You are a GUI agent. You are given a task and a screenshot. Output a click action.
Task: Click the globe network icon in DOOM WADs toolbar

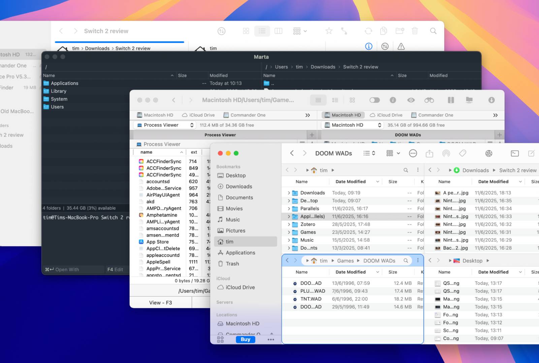point(488,154)
